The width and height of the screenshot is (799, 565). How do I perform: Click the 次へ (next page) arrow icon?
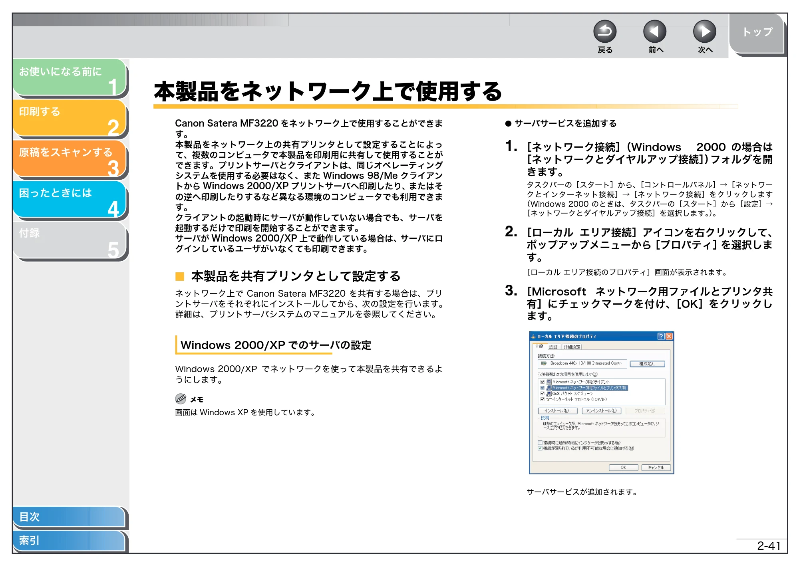pos(705,32)
